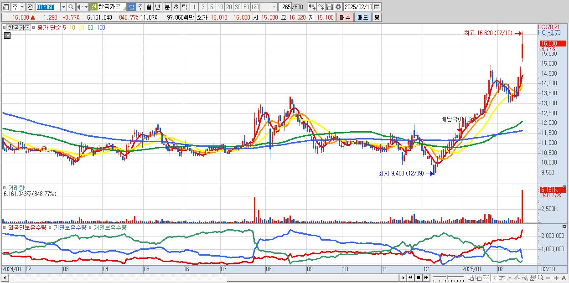Click the speaker sound alert icon
Viewport: 569px width, 283px height.
point(80,7)
